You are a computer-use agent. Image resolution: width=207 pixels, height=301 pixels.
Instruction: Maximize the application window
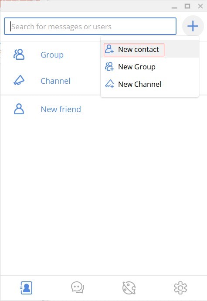187,6
